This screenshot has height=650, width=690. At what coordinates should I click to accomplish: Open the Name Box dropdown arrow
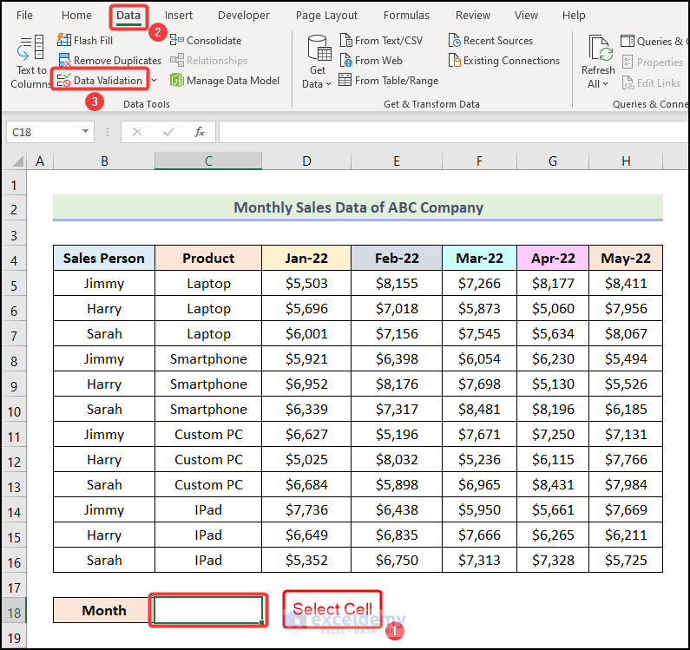click(x=85, y=132)
